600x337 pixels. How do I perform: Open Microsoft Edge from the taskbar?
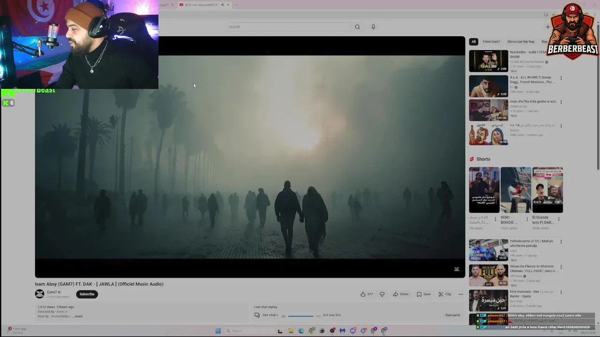tap(301, 331)
